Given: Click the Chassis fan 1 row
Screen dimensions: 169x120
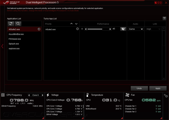Looking at the screenshot, I should coord(143,106).
